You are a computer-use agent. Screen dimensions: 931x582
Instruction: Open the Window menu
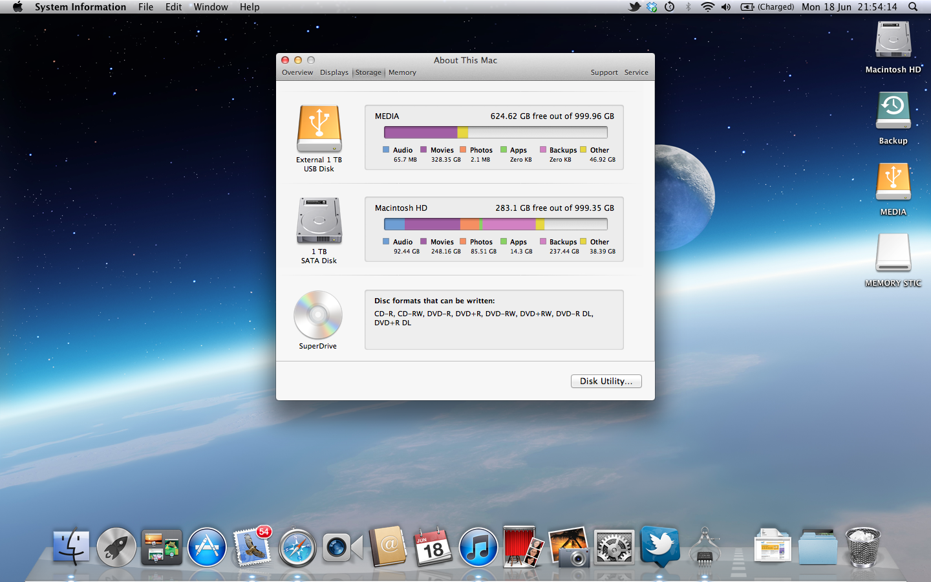[211, 6]
